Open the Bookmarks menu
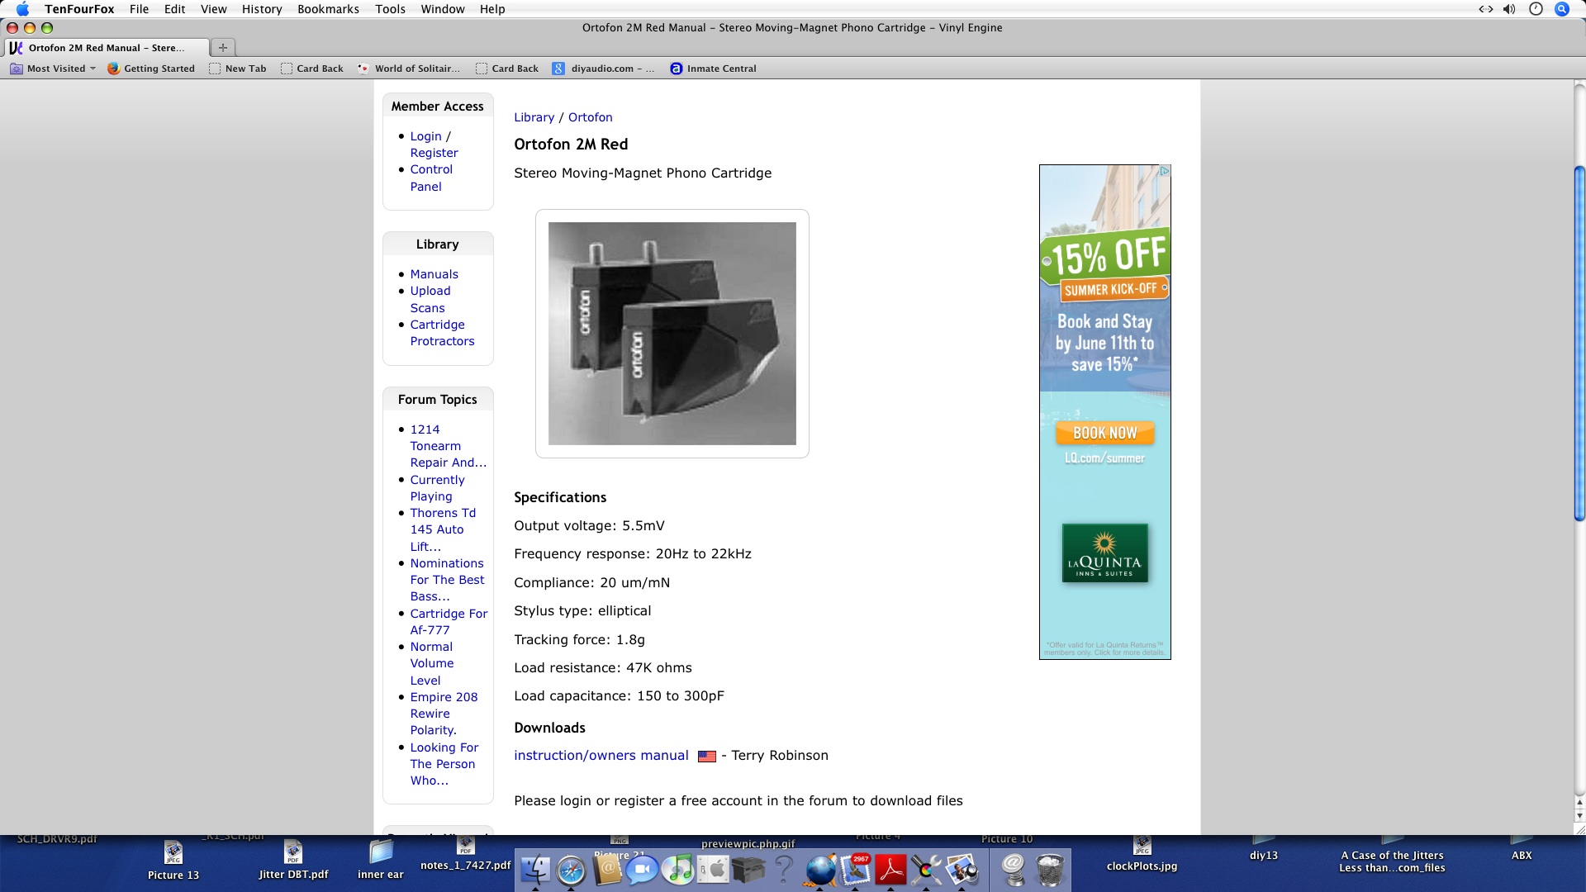The height and width of the screenshot is (892, 1586). (328, 9)
